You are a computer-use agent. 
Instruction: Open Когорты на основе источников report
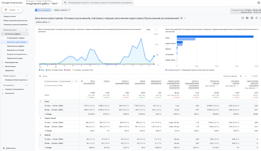click(x=17, y=54)
